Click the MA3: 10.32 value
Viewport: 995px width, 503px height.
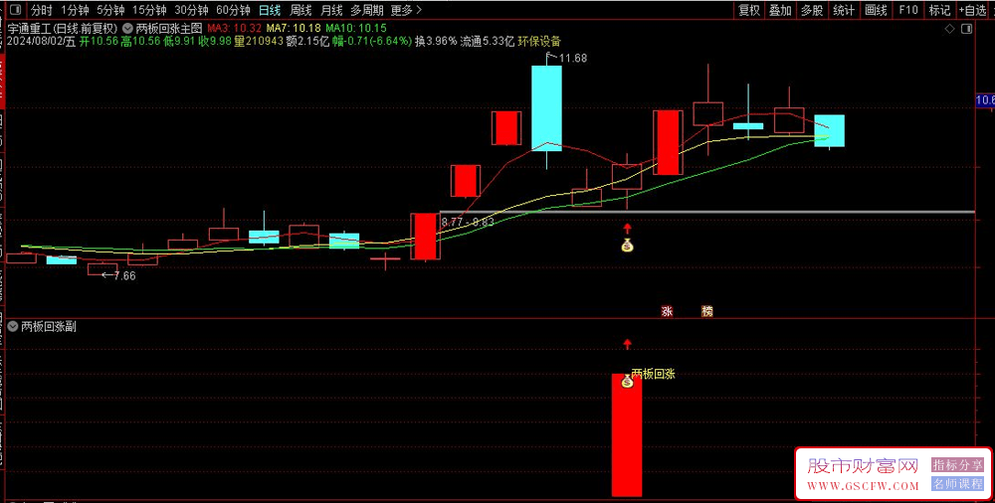click(235, 29)
